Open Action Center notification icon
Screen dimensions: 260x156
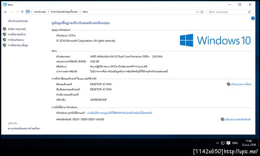point(228,143)
